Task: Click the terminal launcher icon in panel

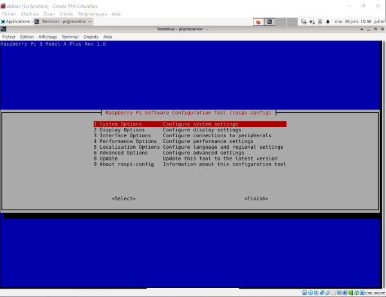Action: point(270,22)
